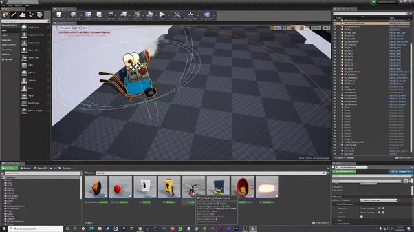Toggle visibility eye for Sky Sphere
This screenshot has width=414, height=232.
[335, 151]
